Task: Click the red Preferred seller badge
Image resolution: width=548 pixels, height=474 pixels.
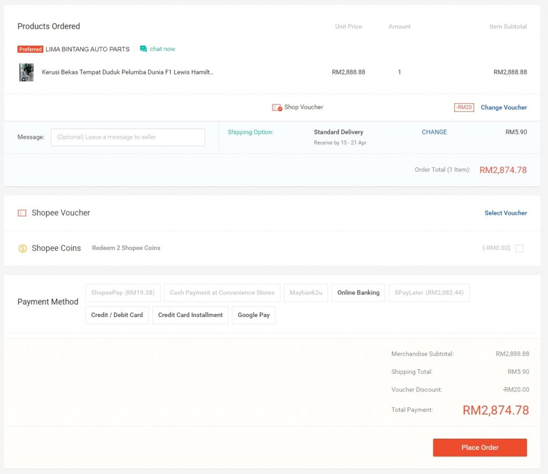Action: pos(31,49)
